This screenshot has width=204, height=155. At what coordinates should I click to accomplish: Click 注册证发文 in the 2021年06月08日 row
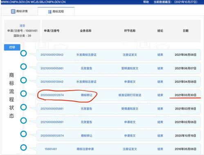tap(130, 55)
